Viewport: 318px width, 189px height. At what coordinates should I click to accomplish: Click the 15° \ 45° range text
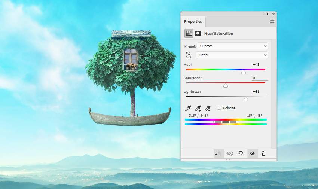254,116
